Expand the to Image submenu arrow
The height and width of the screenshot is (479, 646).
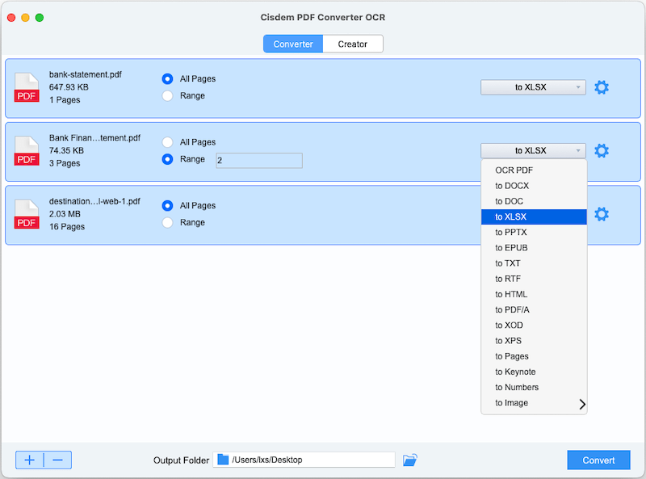[581, 404]
